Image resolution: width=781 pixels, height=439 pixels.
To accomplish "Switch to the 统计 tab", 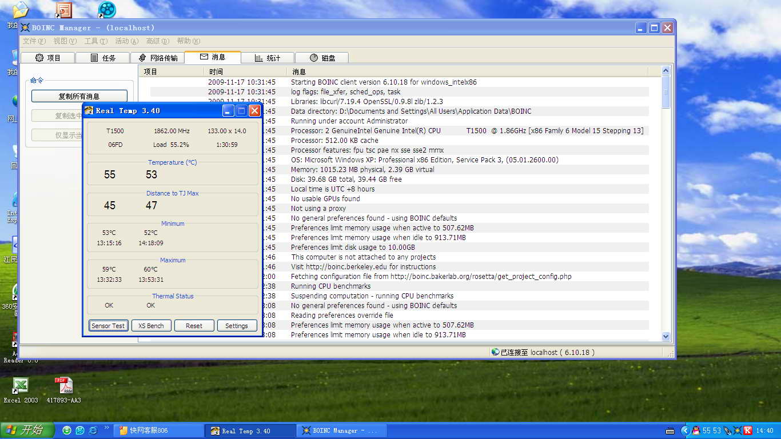I will pyautogui.click(x=267, y=58).
